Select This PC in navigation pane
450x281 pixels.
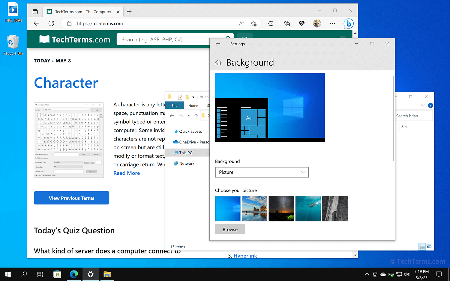pyautogui.click(x=188, y=153)
